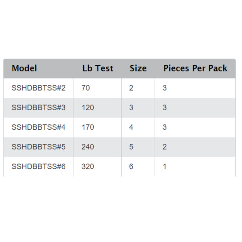The height and width of the screenshot is (242, 242).
Task: Click the 240 lb test value
Action: pos(88,147)
